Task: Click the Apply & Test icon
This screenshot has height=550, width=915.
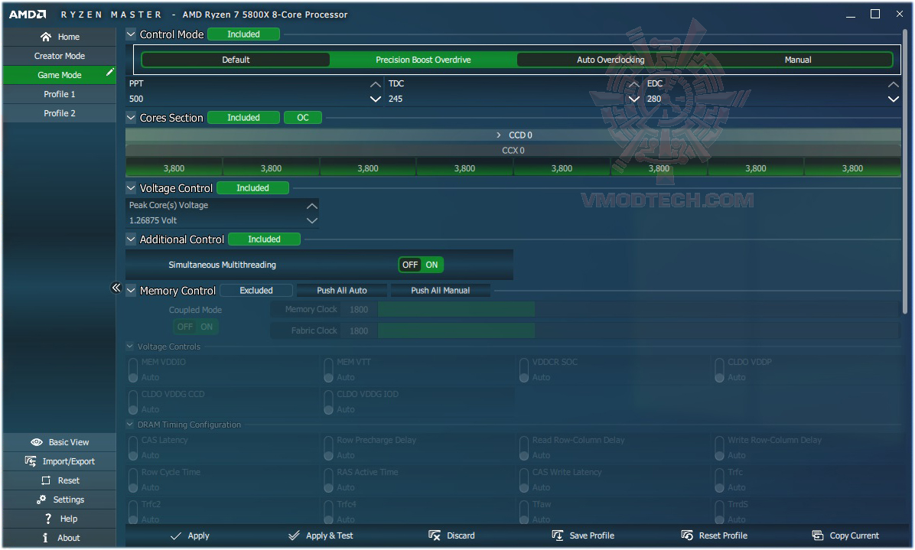Action: [294, 535]
